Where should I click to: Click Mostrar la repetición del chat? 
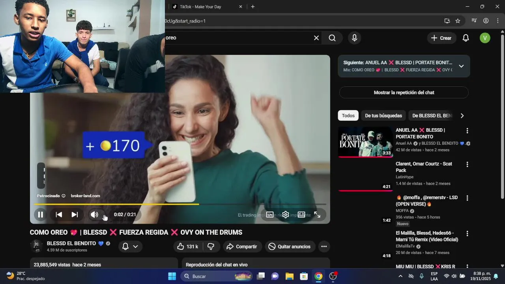tap(404, 93)
